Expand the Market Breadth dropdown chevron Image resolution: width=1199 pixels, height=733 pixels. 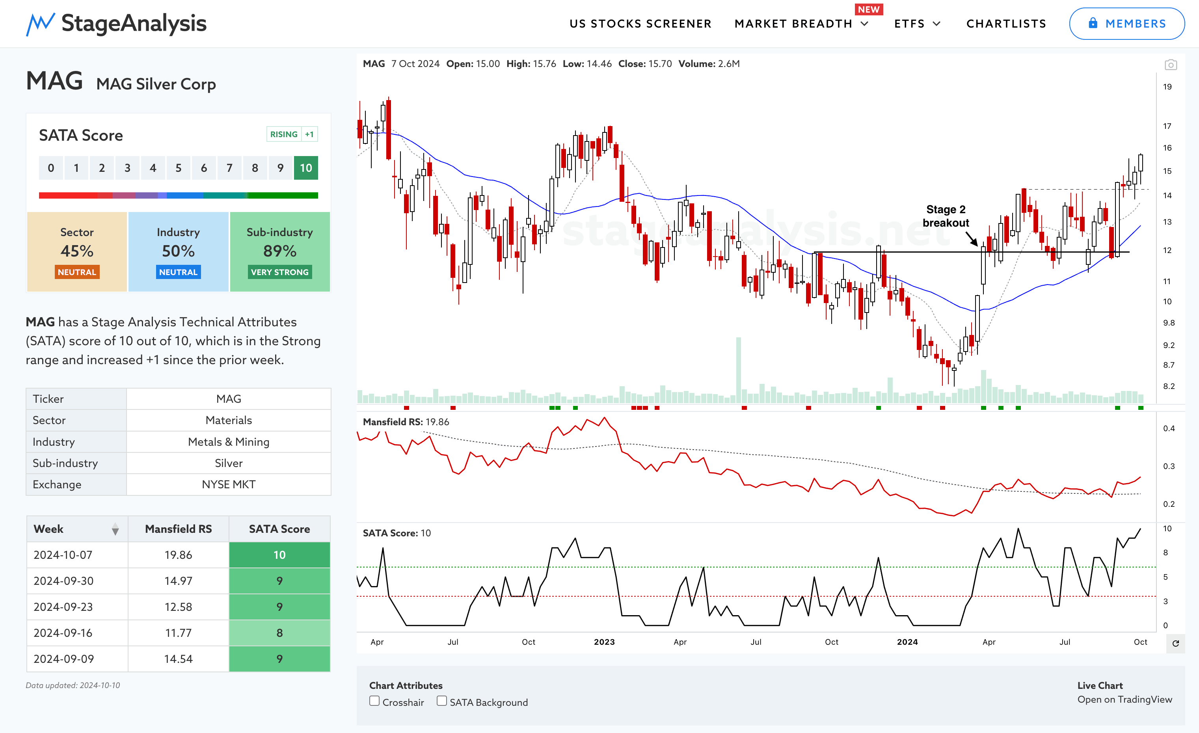[865, 24]
